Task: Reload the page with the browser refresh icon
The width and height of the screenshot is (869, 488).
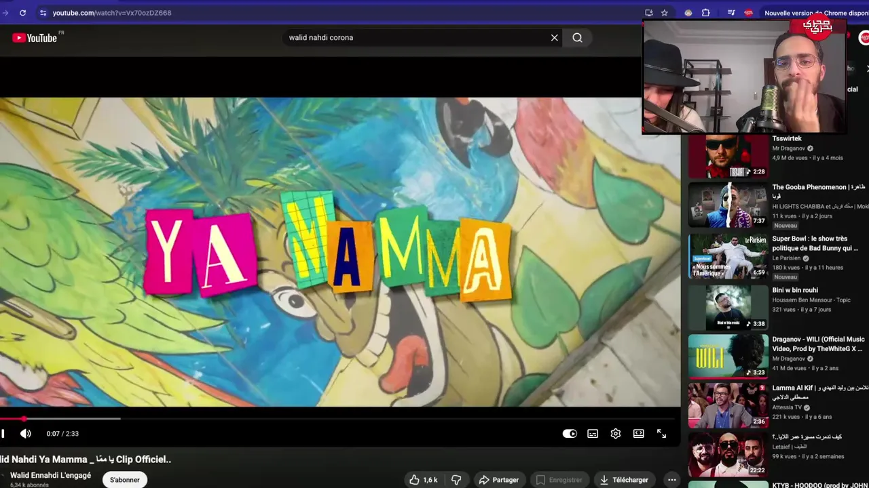Action: pyautogui.click(x=22, y=13)
